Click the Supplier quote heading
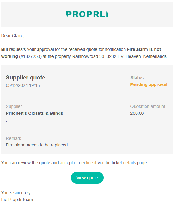The height and width of the screenshot is (203, 174). tap(25, 78)
